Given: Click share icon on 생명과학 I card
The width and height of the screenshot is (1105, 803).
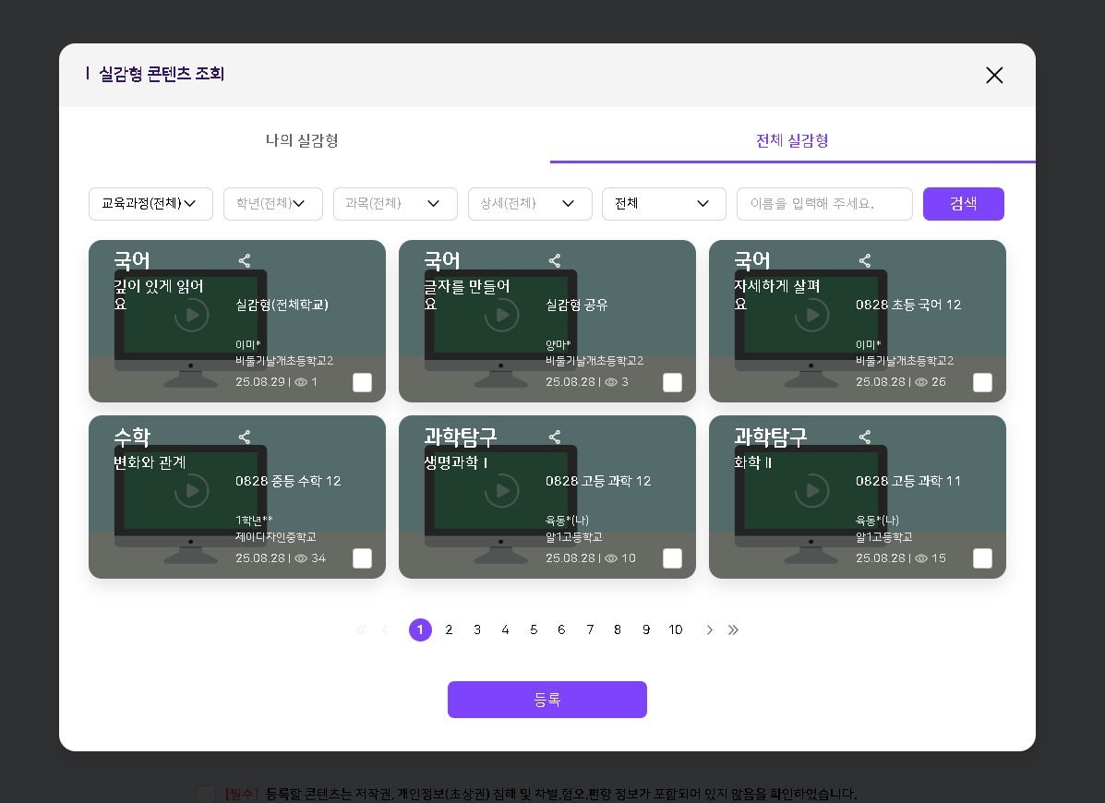Looking at the screenshot, I should pos(555,437).
